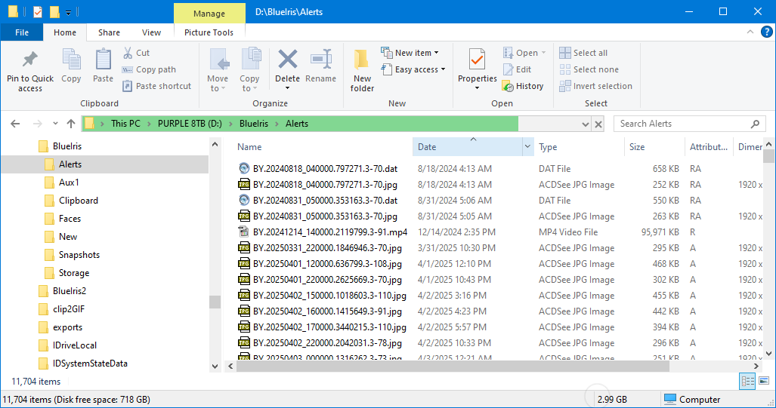Expand the address bar history dropdown
The image size is (776, 408).
click(x=586, y=124)
